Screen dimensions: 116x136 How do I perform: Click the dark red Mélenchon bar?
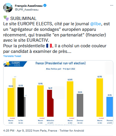coord(50,103)
